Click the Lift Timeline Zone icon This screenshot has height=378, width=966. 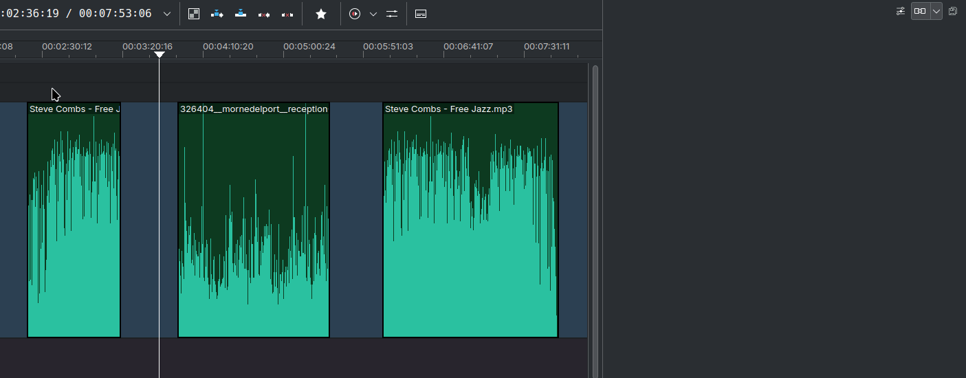(287, 14)
